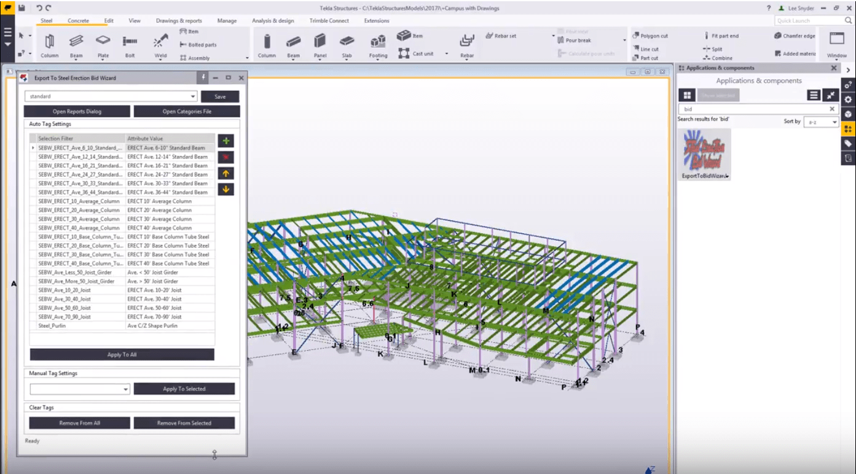Click Save in the Bid Wizard dialog
Image resolution: width=856 pixels, height=474 pixels.
click(x=220, y=96)
